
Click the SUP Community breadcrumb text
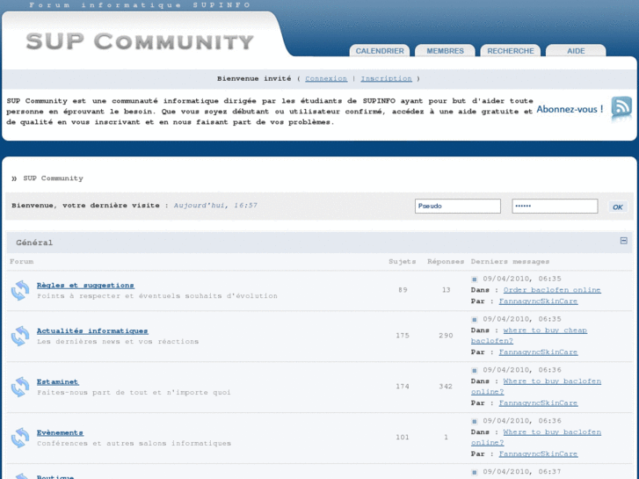click(x=53, y=178)
